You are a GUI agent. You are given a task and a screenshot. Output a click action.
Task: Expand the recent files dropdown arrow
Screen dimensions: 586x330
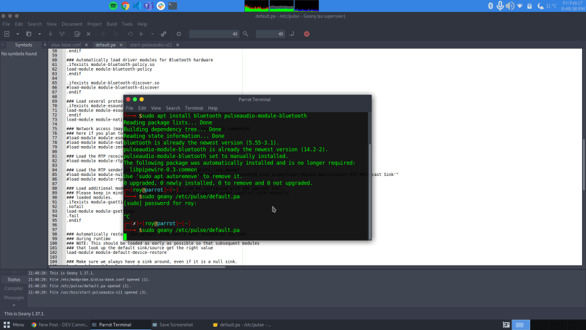click(39, 34)
